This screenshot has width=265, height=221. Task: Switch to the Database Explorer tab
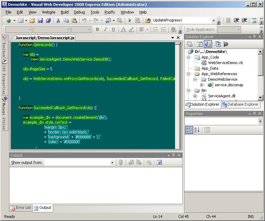pyautogui.click(x=241, y=105)
